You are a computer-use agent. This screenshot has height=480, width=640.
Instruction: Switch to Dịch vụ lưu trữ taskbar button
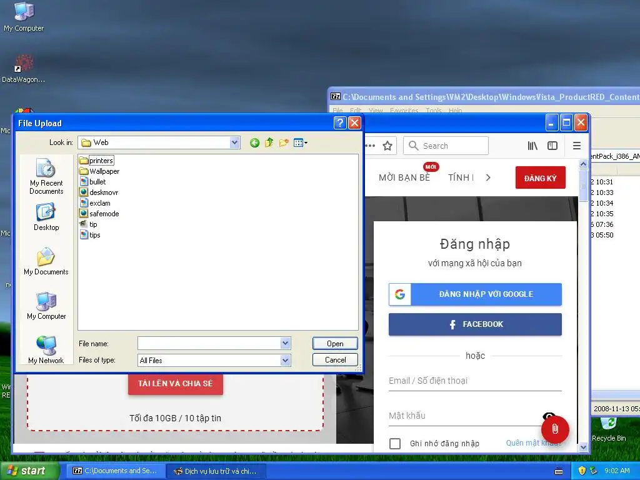(216, 471)
